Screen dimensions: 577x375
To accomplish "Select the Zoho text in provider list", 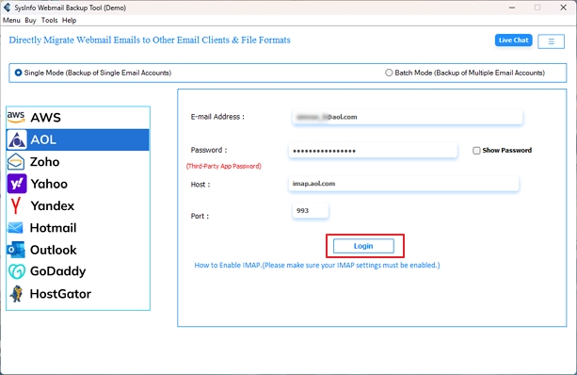I will [x=44, y=162].
